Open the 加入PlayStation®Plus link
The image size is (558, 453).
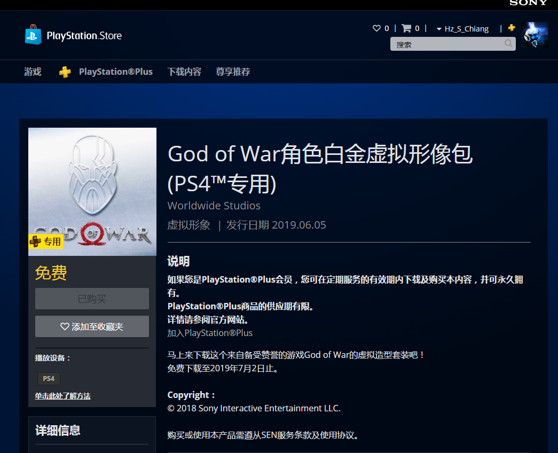(210, 333)
